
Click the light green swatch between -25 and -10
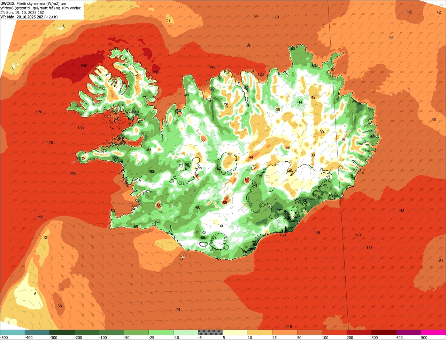pos(161,332)
